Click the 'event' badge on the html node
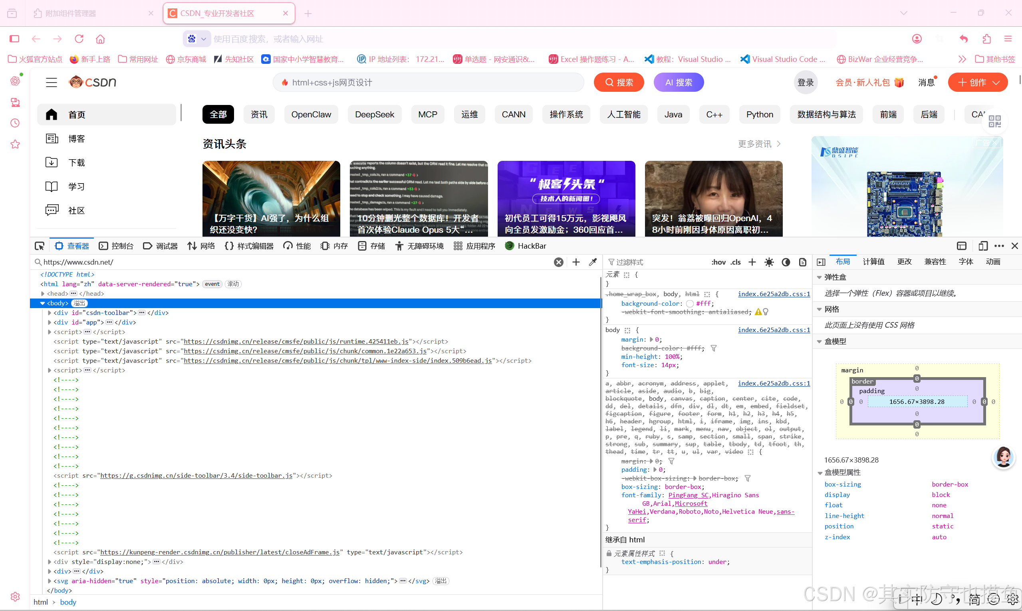The width and height of the screenshot is (1022, 611). coord(212,284)
